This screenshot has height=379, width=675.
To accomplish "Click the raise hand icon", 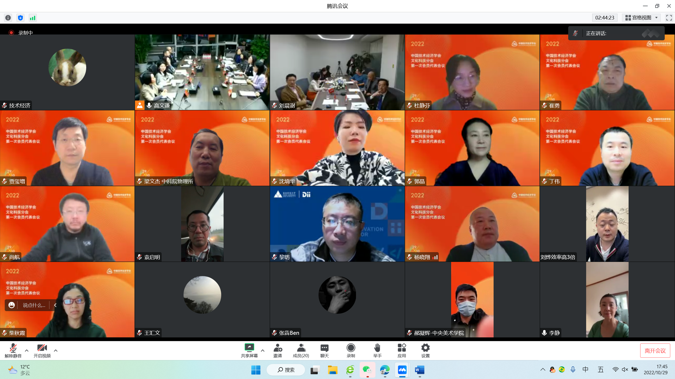I will (x=377, y=348).
